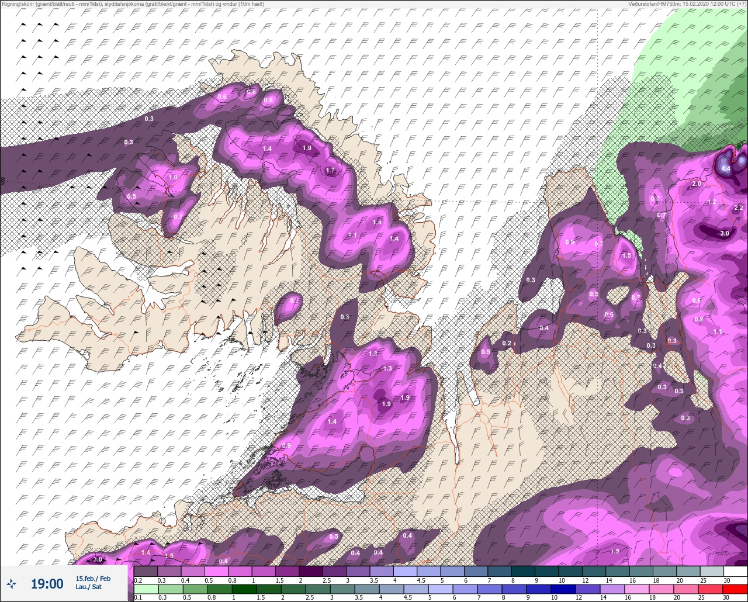Click the 1.2 precipitation value on the map

[x=712, y=202]
